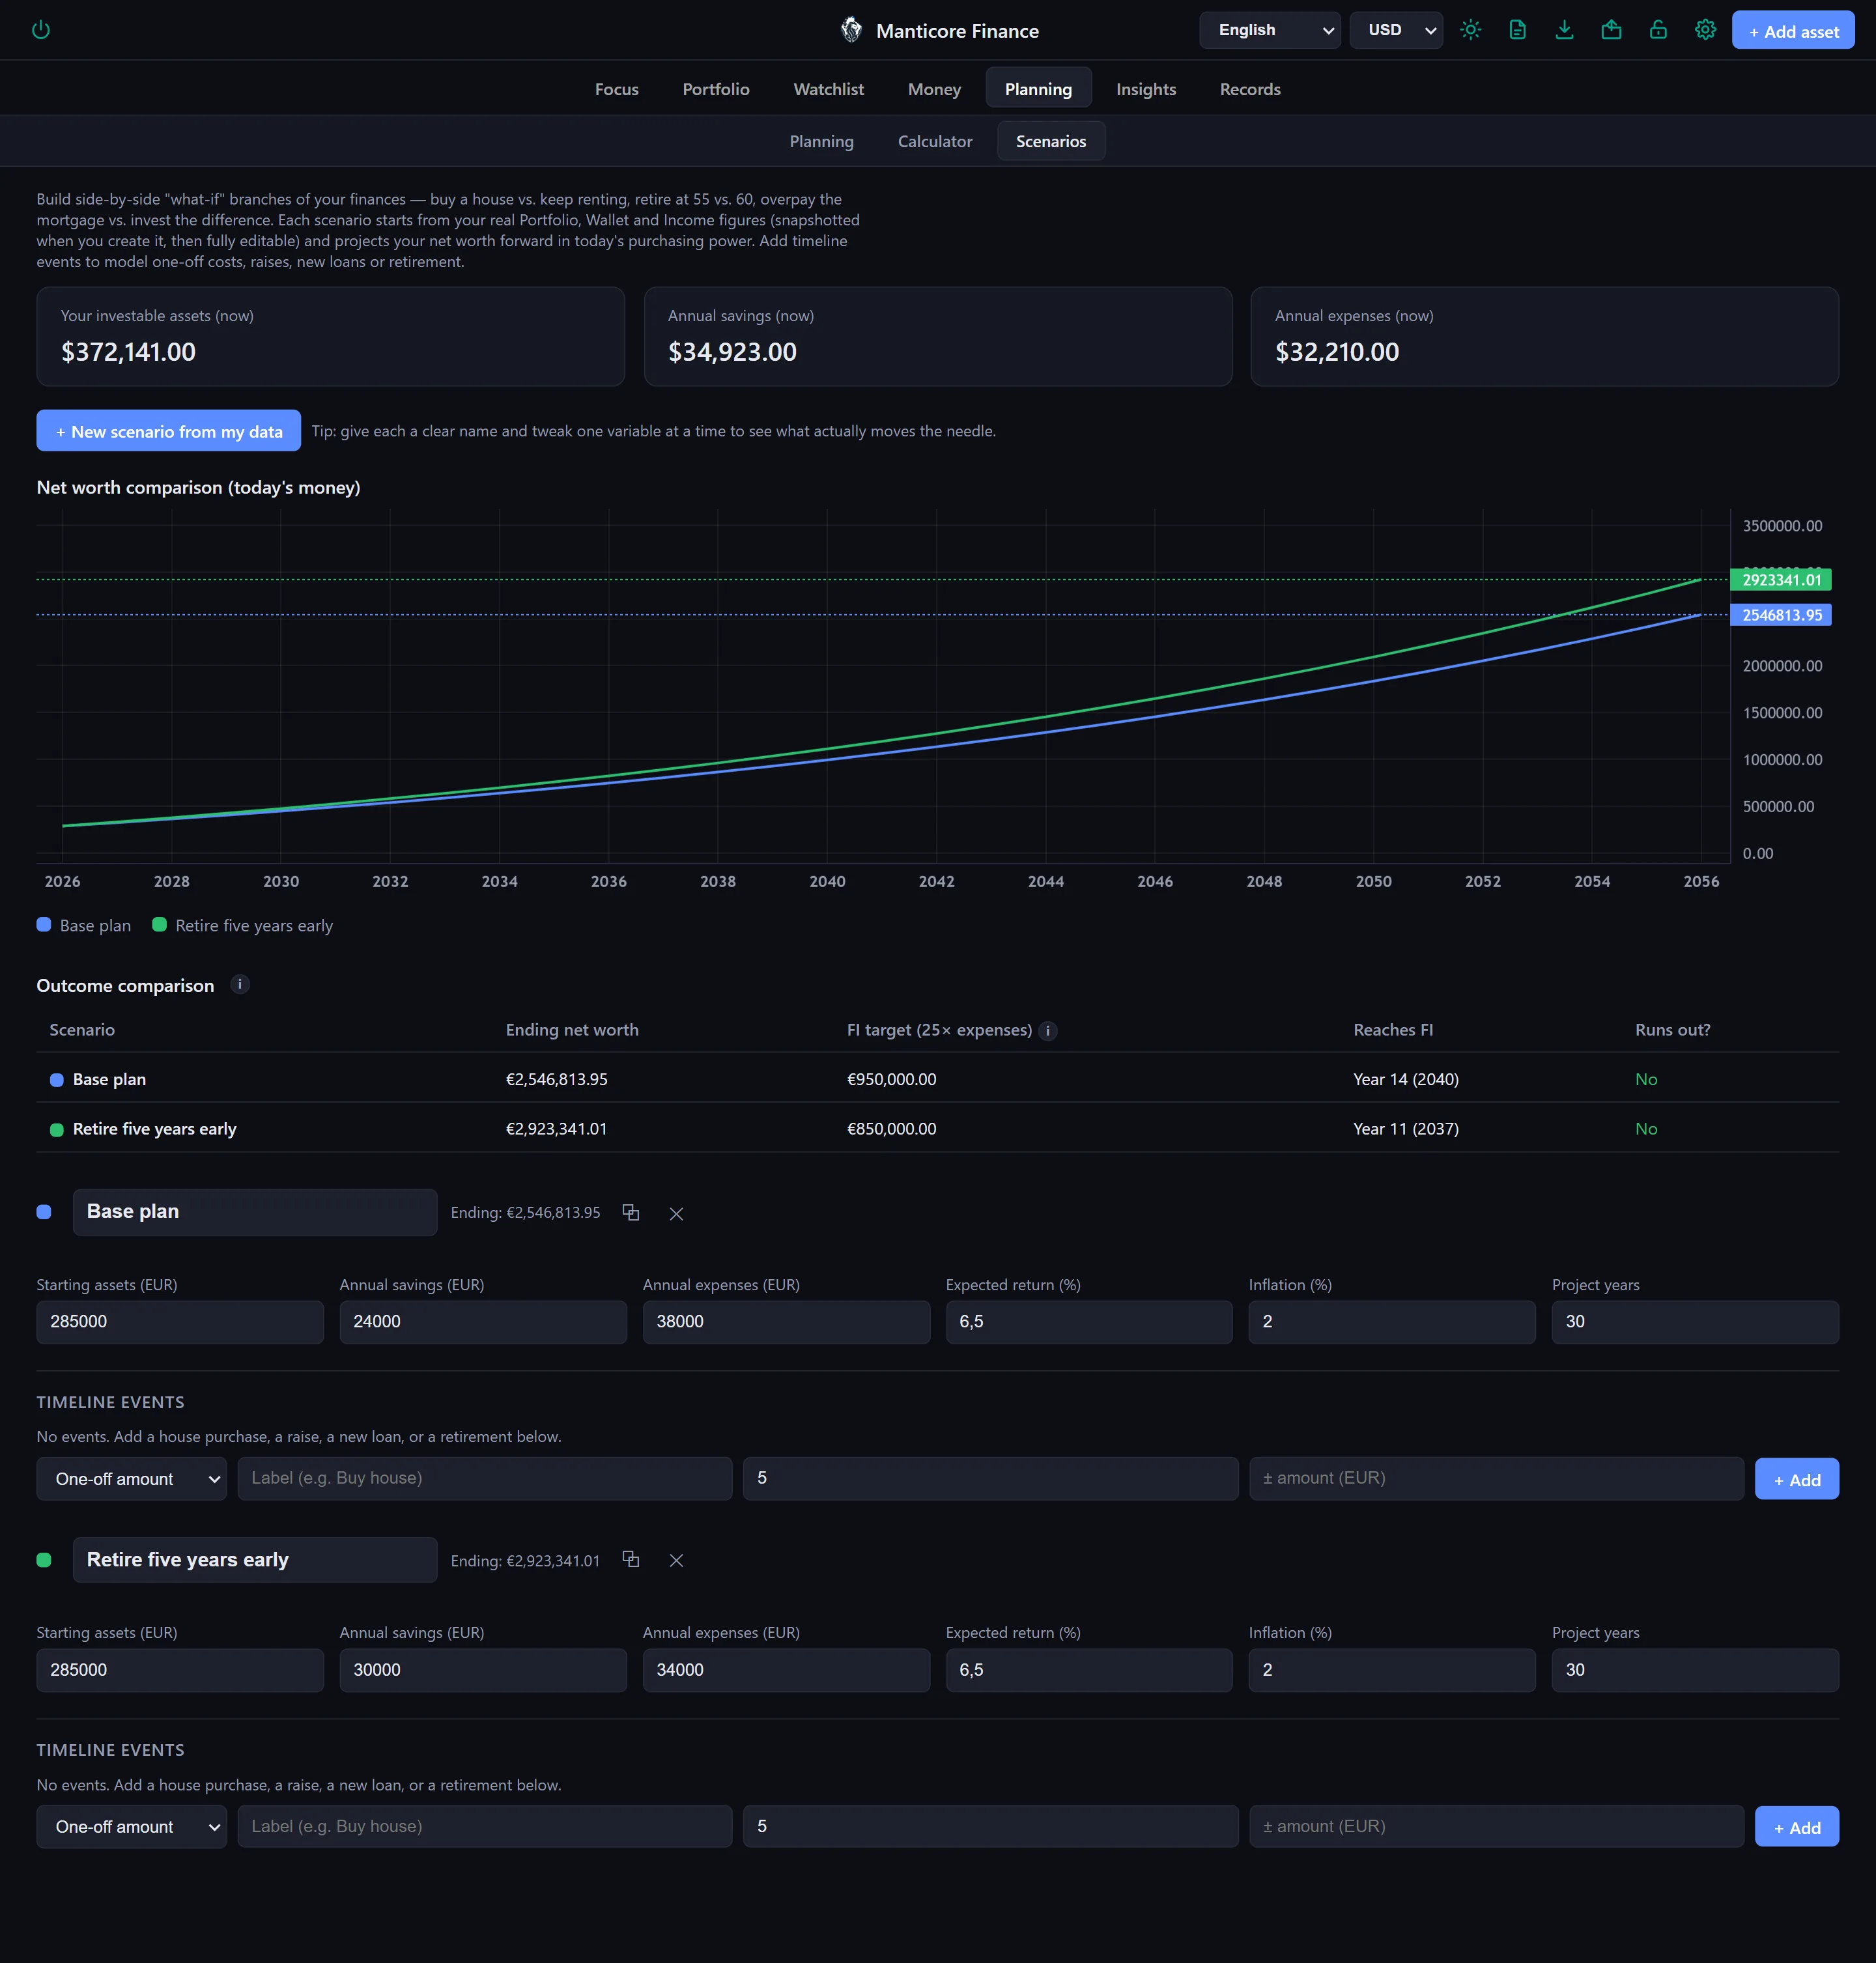Toggle Base plan series in chart legend
1876x1963 pixels.
(84, 925)
